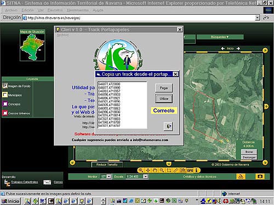Open the Monitor size dropdown
This screenshot has height=205, width=274.
[109, 177]
